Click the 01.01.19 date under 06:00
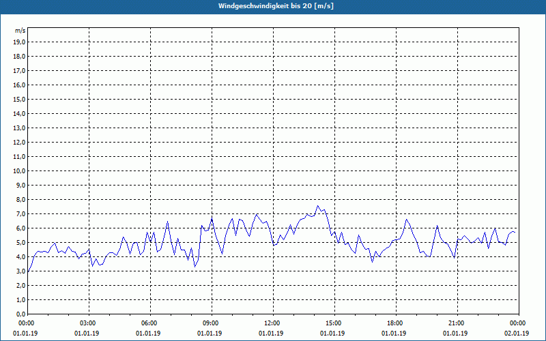Screen dimensions: 546x341 tap(148, 333)
